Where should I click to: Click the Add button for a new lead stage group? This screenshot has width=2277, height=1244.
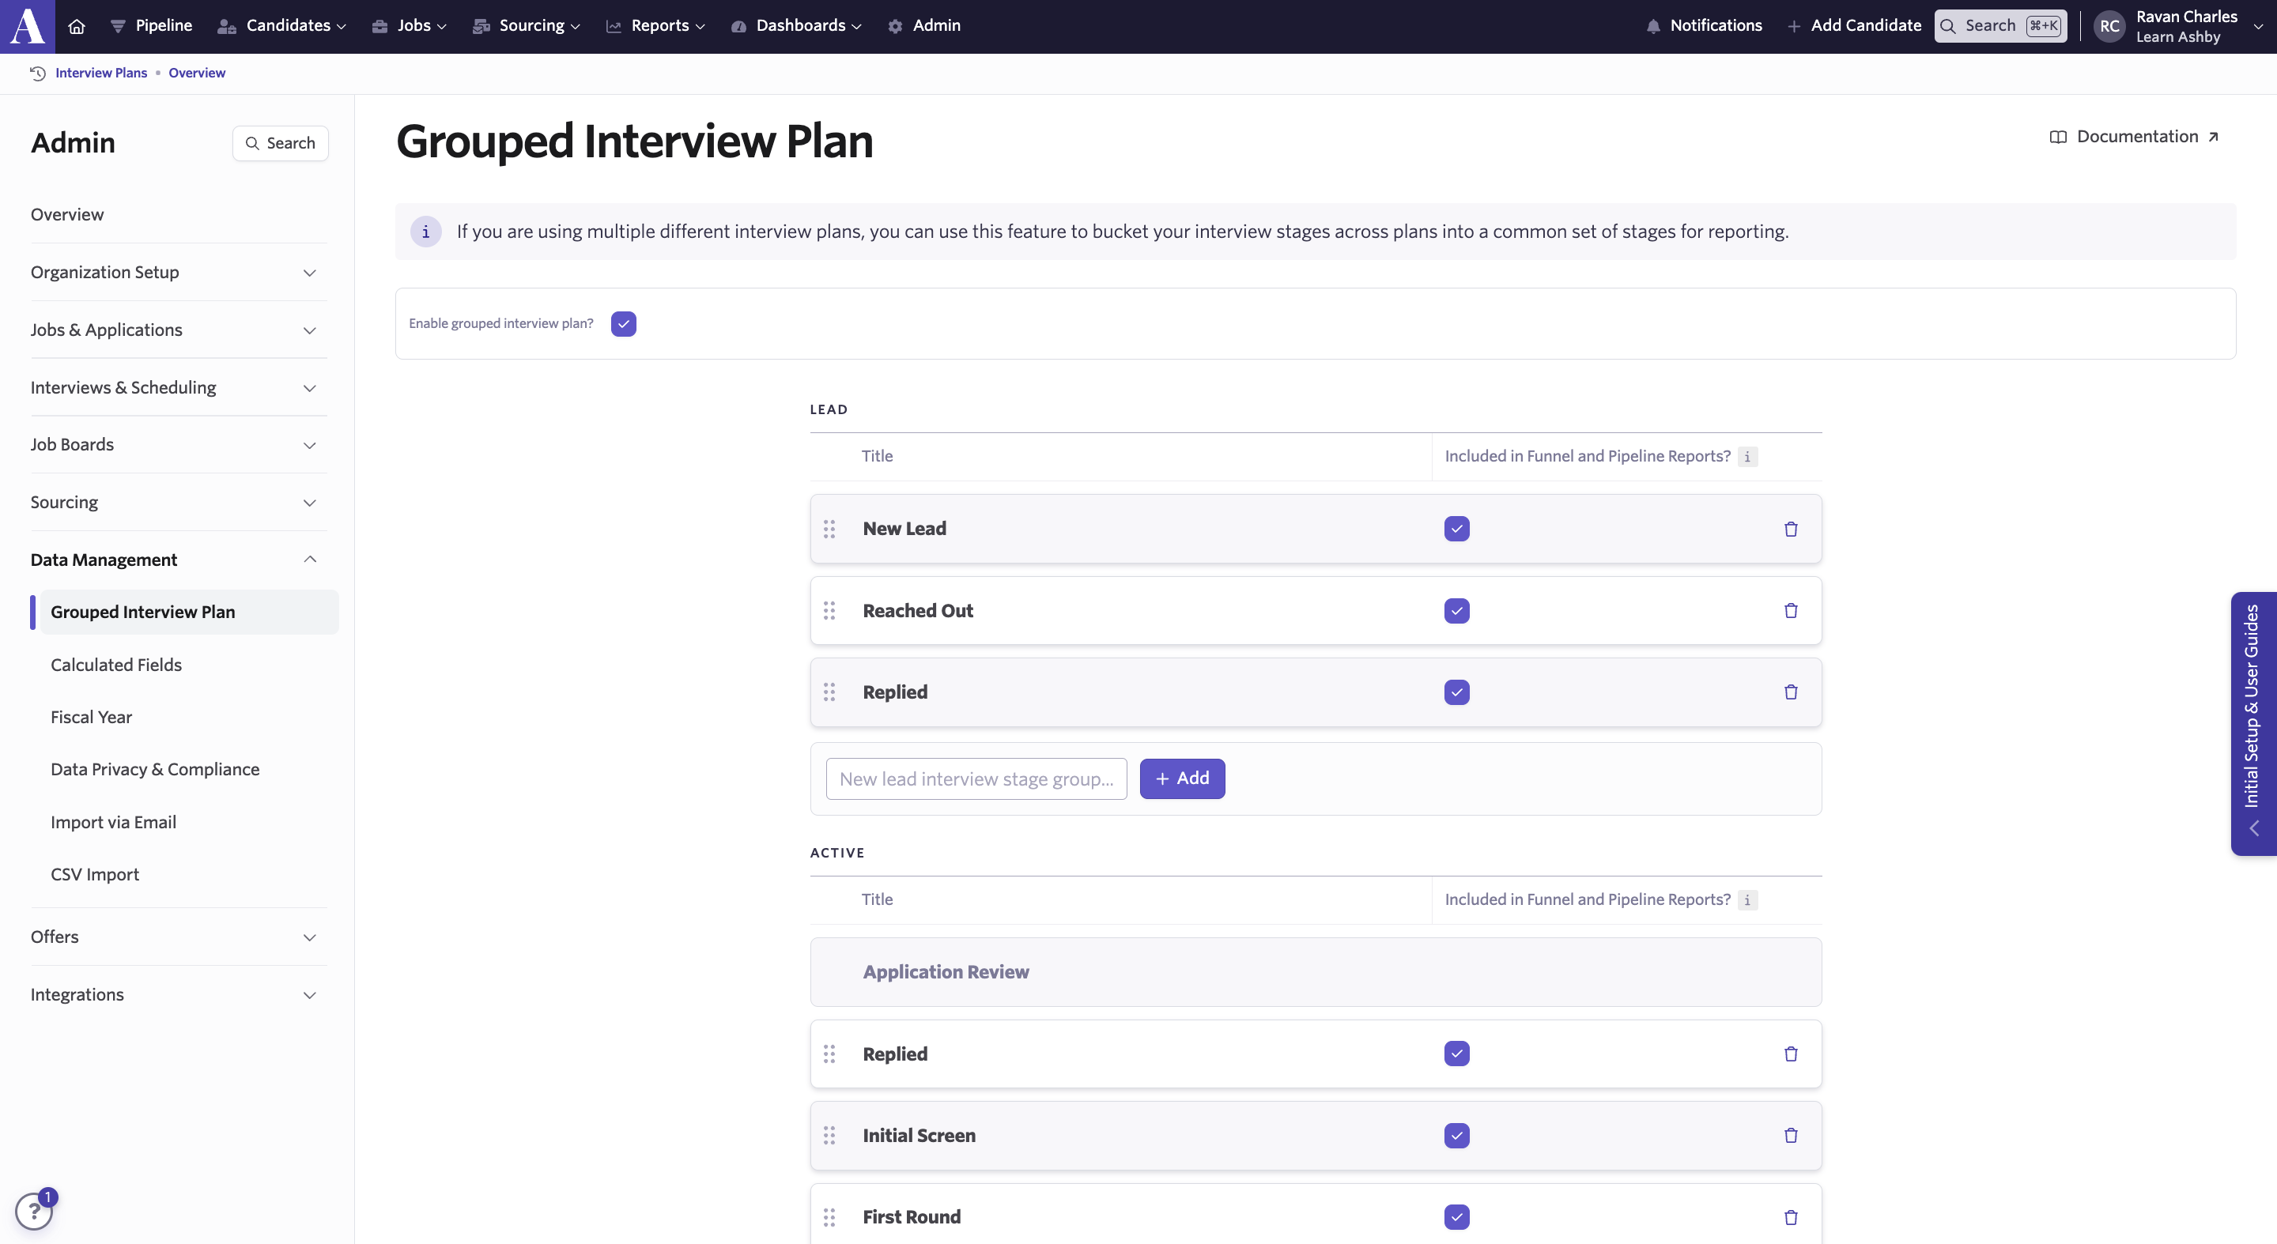pyautogui.click(x=1182, y=778)
